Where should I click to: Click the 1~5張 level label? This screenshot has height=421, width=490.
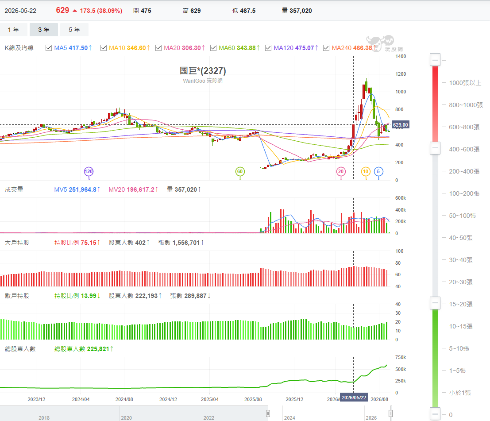pyautogui.click(x=458, y=371)
